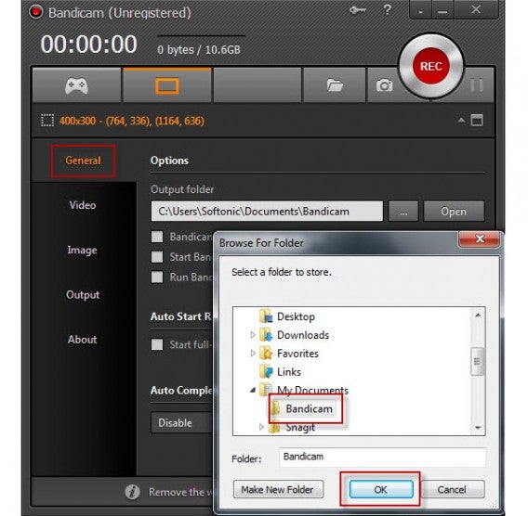Open the output folder icon tab
This screenshot has width=528, height=516.
coord(335,85)
